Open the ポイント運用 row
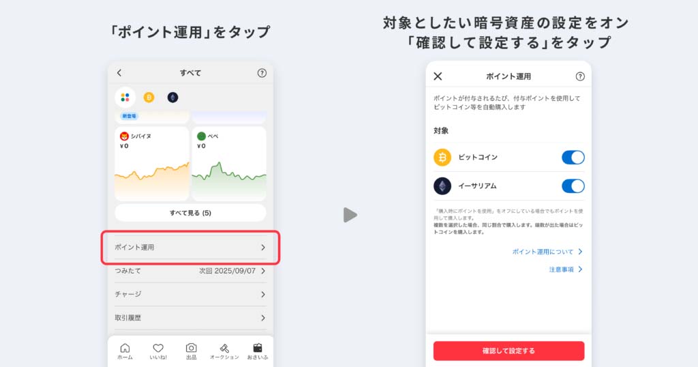Image resolution: width=698 pixels, height=367 pixels. pos(190,247)
